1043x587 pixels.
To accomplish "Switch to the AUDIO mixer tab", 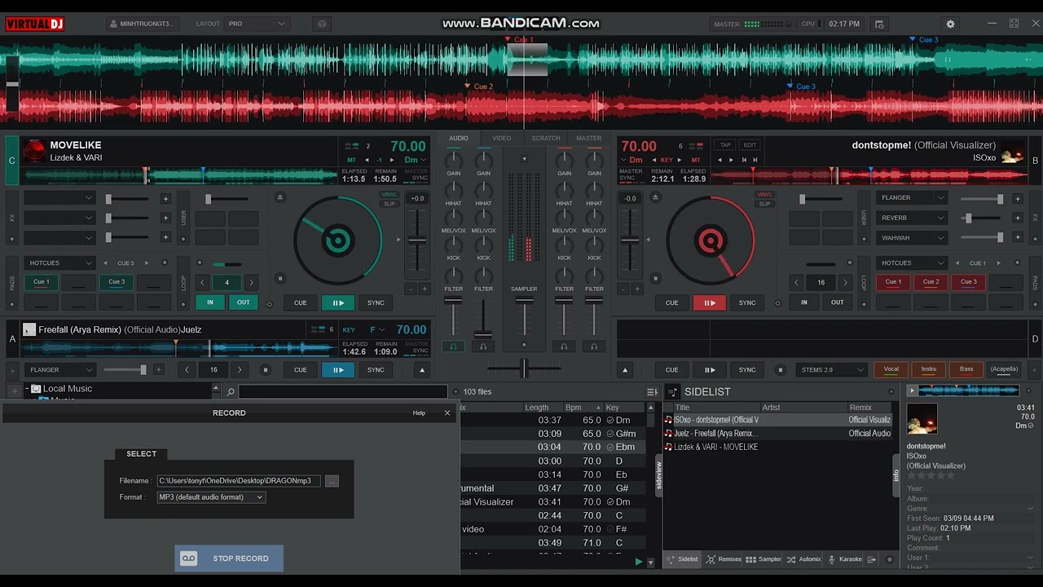I will (459, 139).
